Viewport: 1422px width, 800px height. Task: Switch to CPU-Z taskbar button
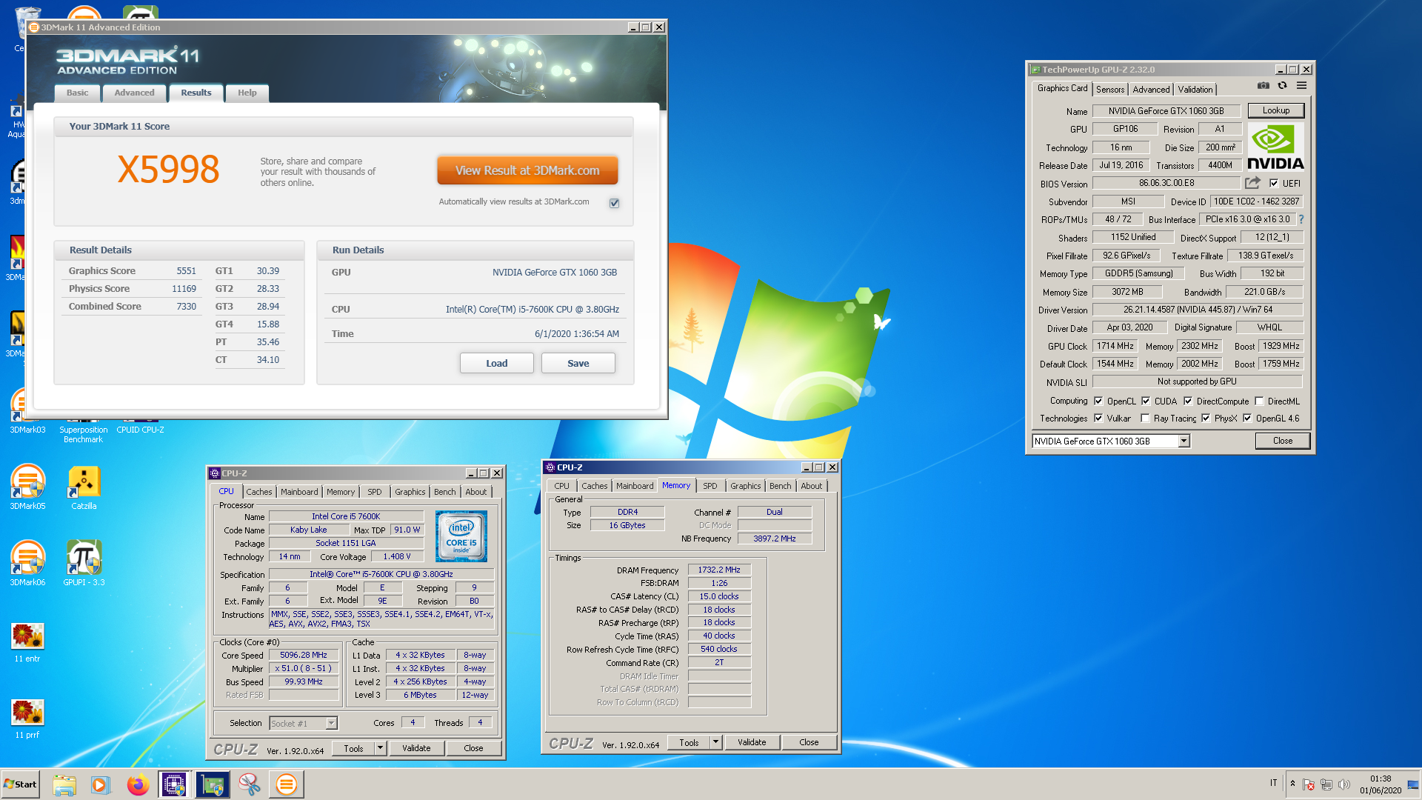(x=174, y=784)
